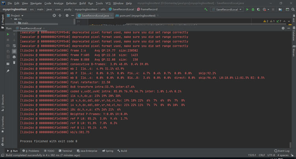
Task: Open the Favorites side tool window
Action: point(3,124)
